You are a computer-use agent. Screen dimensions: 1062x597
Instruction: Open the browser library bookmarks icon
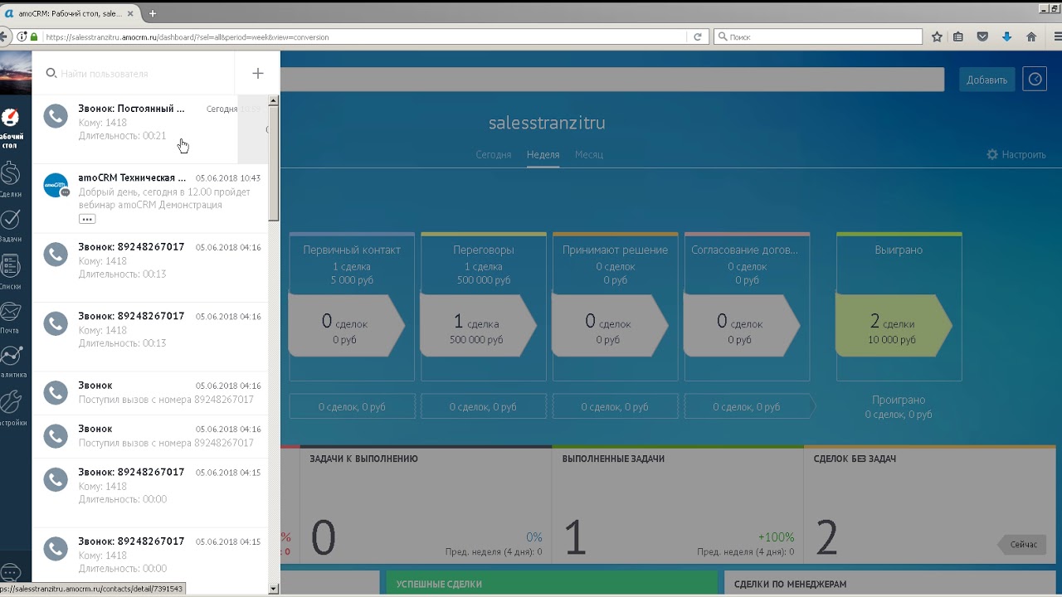point(958,36)
